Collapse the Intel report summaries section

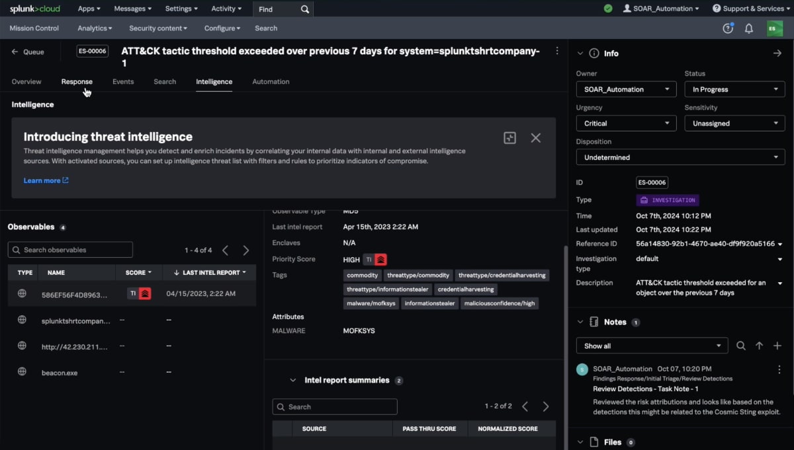(x=292, y=381)
